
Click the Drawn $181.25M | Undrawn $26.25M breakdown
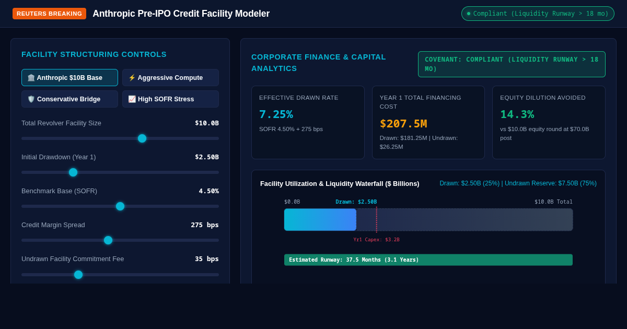419,143
